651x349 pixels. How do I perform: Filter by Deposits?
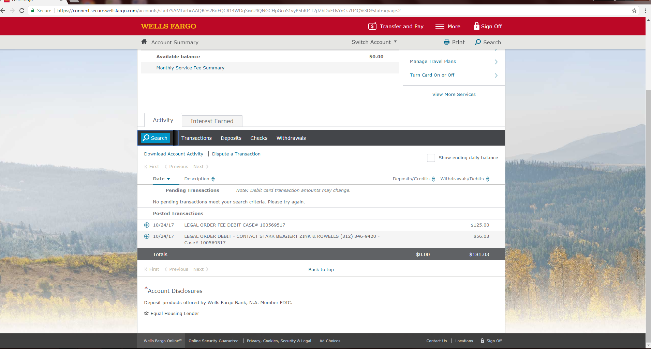(x=231, y=138)
